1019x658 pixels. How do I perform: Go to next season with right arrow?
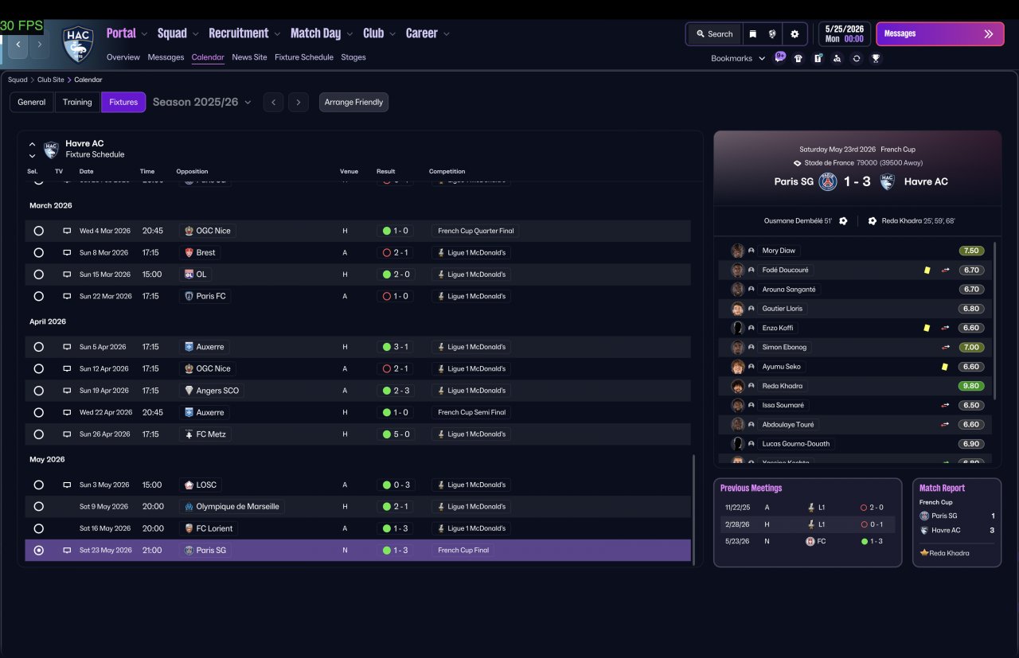coord(299,102)
